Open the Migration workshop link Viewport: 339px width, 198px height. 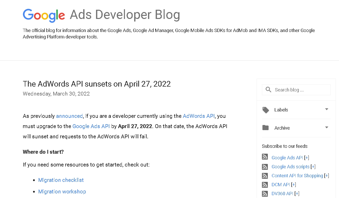click(x=62, y=192)
